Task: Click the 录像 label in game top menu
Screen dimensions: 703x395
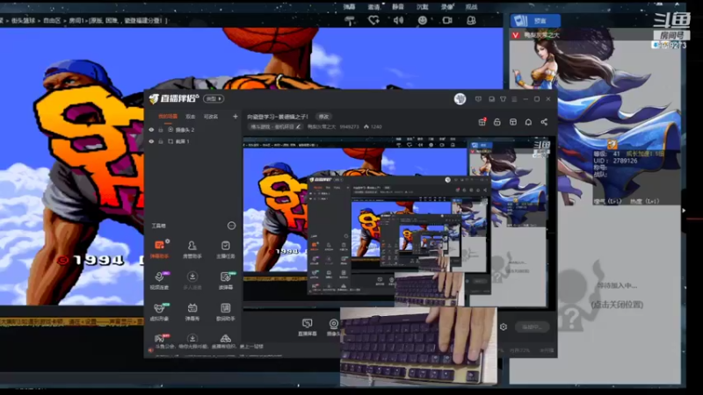Action: pyautogui.click(x=446, y=7)
